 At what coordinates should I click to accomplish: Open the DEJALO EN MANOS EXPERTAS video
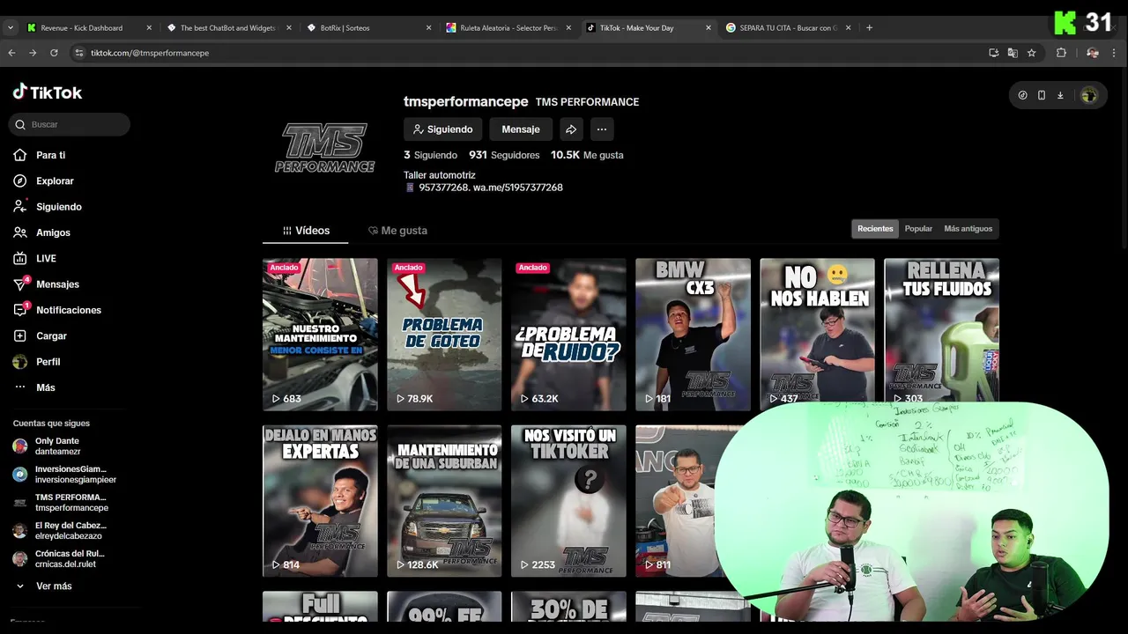(x=320, y=501)
